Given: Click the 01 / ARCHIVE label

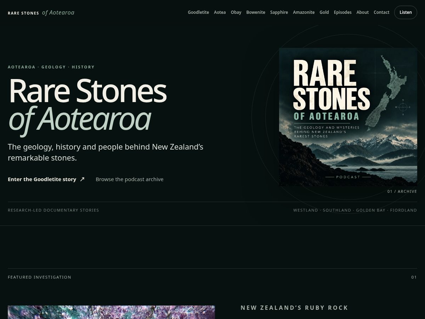Looking at the screenshot, I should coord(402,191).
